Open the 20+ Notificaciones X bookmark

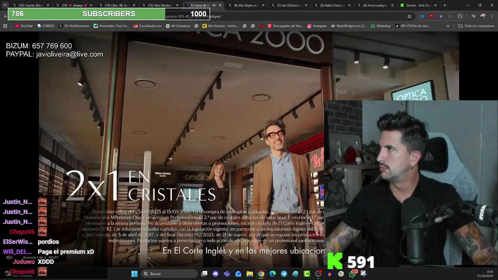point(74,26)
